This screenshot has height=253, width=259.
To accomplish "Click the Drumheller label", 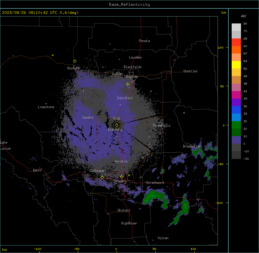I will coord(192,146).
